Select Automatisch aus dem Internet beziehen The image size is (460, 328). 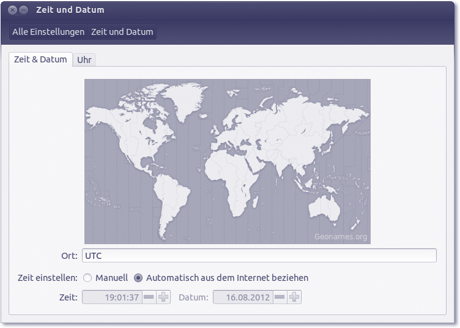click(x=138, y=278)
